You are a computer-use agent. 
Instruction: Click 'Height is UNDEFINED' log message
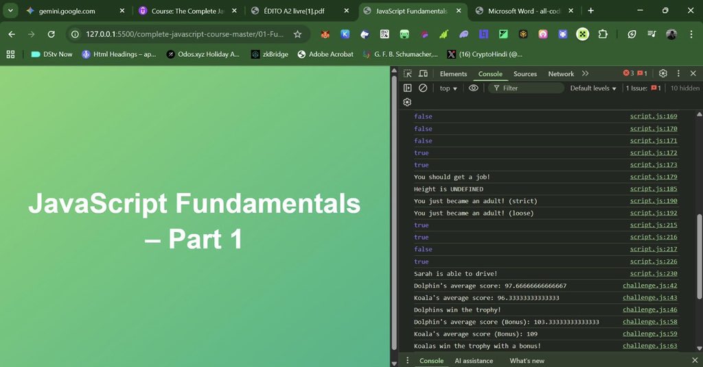[448, 189]
